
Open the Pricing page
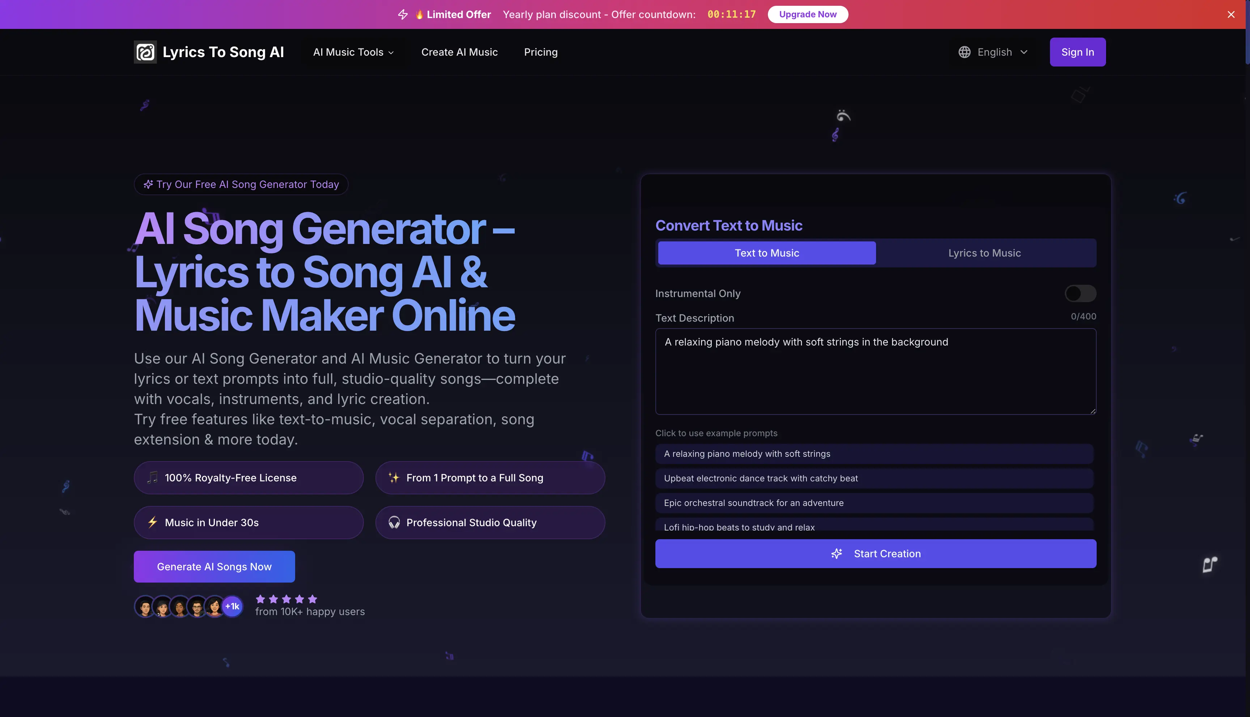coord(540,52)
